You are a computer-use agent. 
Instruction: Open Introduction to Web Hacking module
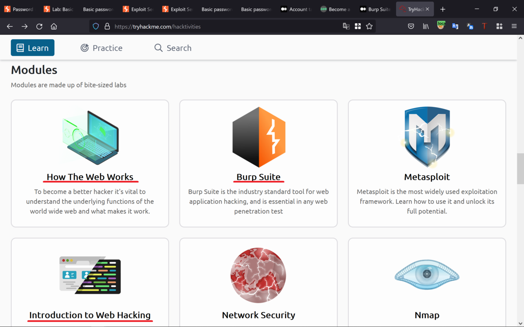click(x=90, y=315)
